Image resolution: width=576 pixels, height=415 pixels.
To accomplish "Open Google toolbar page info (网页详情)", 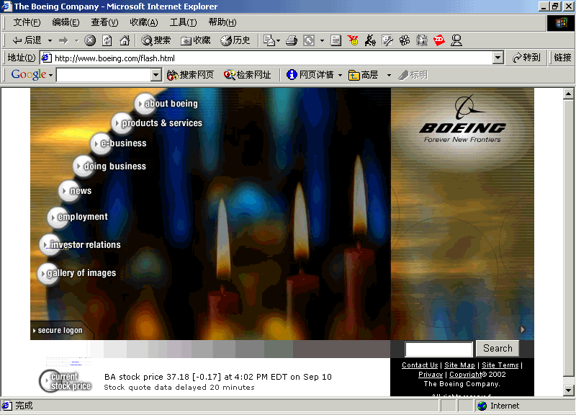I will [310, 75].
